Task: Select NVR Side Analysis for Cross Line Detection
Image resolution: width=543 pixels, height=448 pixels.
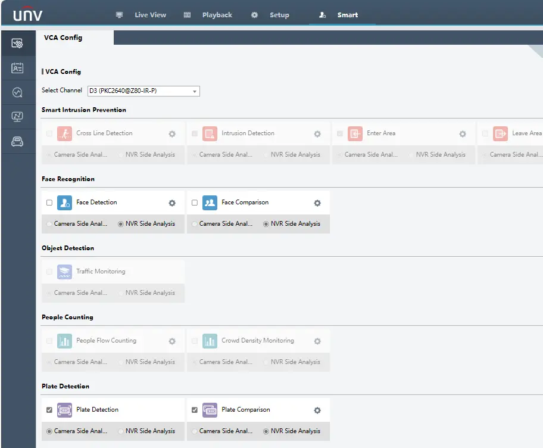Action: click(x=120, y=155)
